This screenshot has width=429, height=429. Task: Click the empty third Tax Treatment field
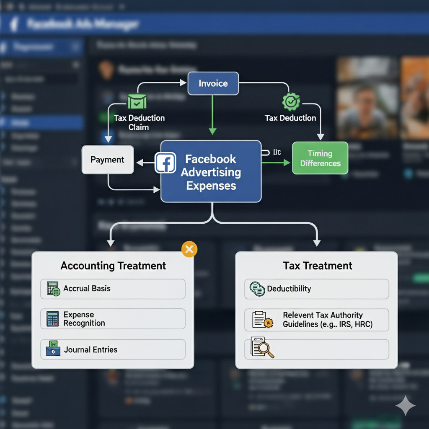[x=317, y=349]
